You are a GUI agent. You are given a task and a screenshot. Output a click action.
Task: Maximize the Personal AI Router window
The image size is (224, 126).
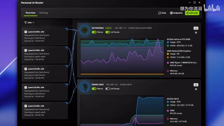195,2
